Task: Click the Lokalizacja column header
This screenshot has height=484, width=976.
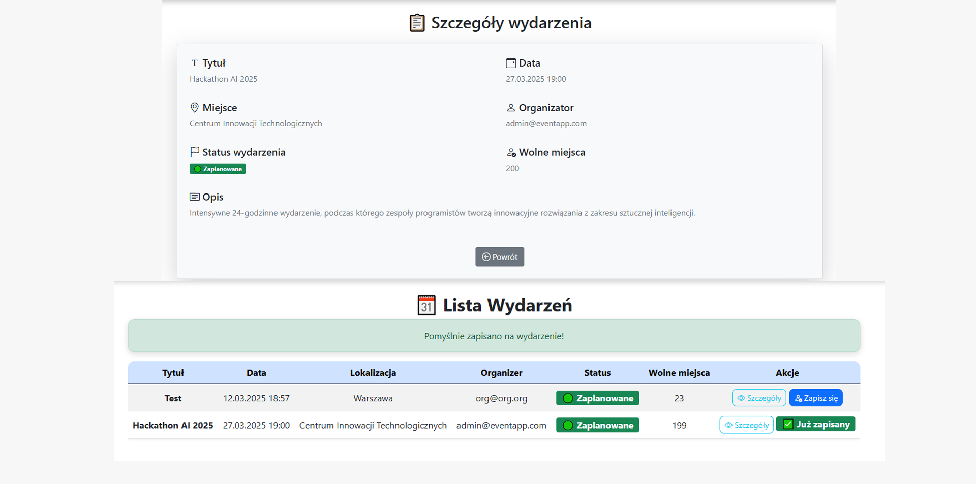Action: click(x=373, y=373)
